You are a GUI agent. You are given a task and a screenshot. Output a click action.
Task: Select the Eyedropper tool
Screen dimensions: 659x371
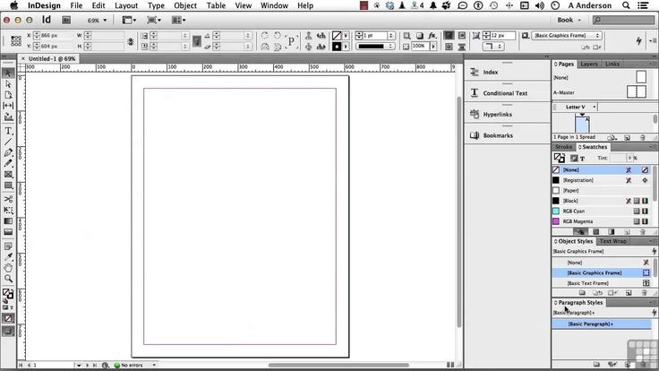(8, 257)
